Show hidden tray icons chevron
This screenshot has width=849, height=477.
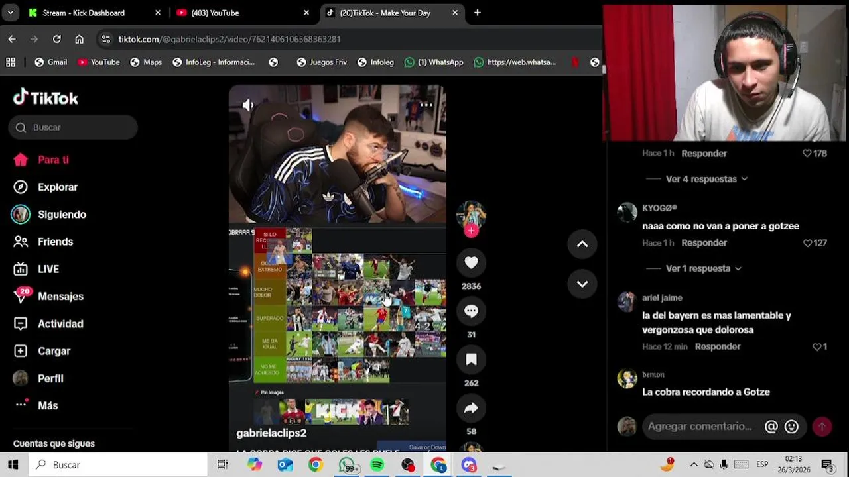click(x=694, y=465)
